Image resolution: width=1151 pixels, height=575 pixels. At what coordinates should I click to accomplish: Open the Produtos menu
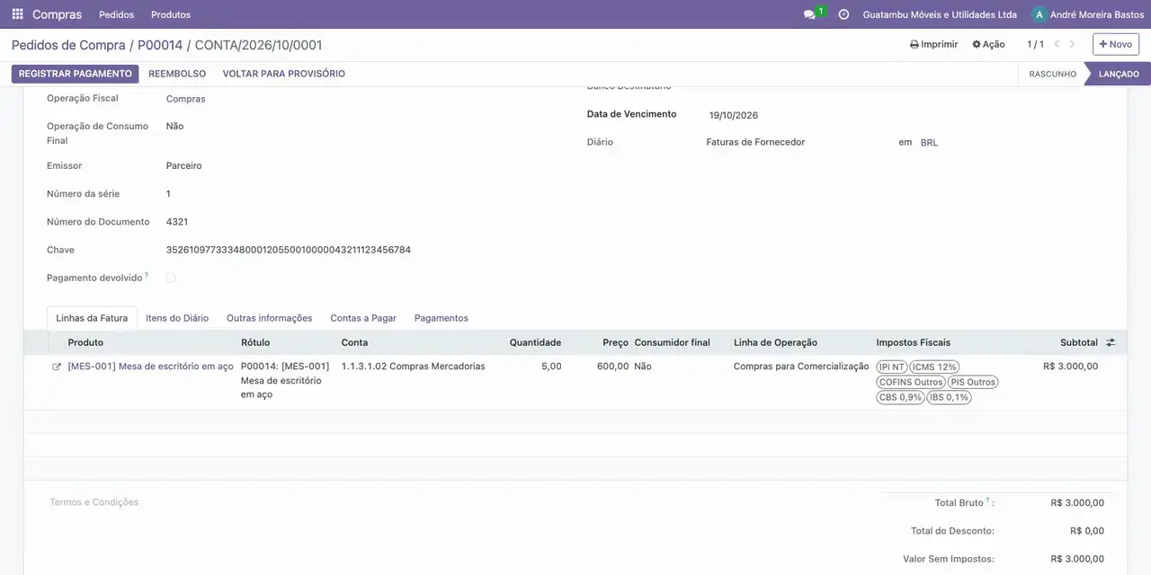pos(171,14)
